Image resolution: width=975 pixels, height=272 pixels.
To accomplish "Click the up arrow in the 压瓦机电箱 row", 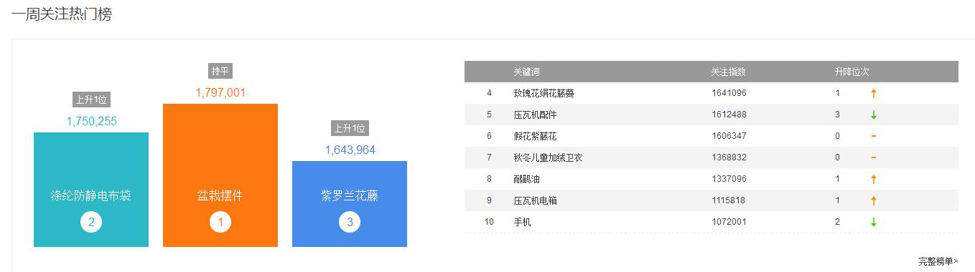I will pos(874,200).
